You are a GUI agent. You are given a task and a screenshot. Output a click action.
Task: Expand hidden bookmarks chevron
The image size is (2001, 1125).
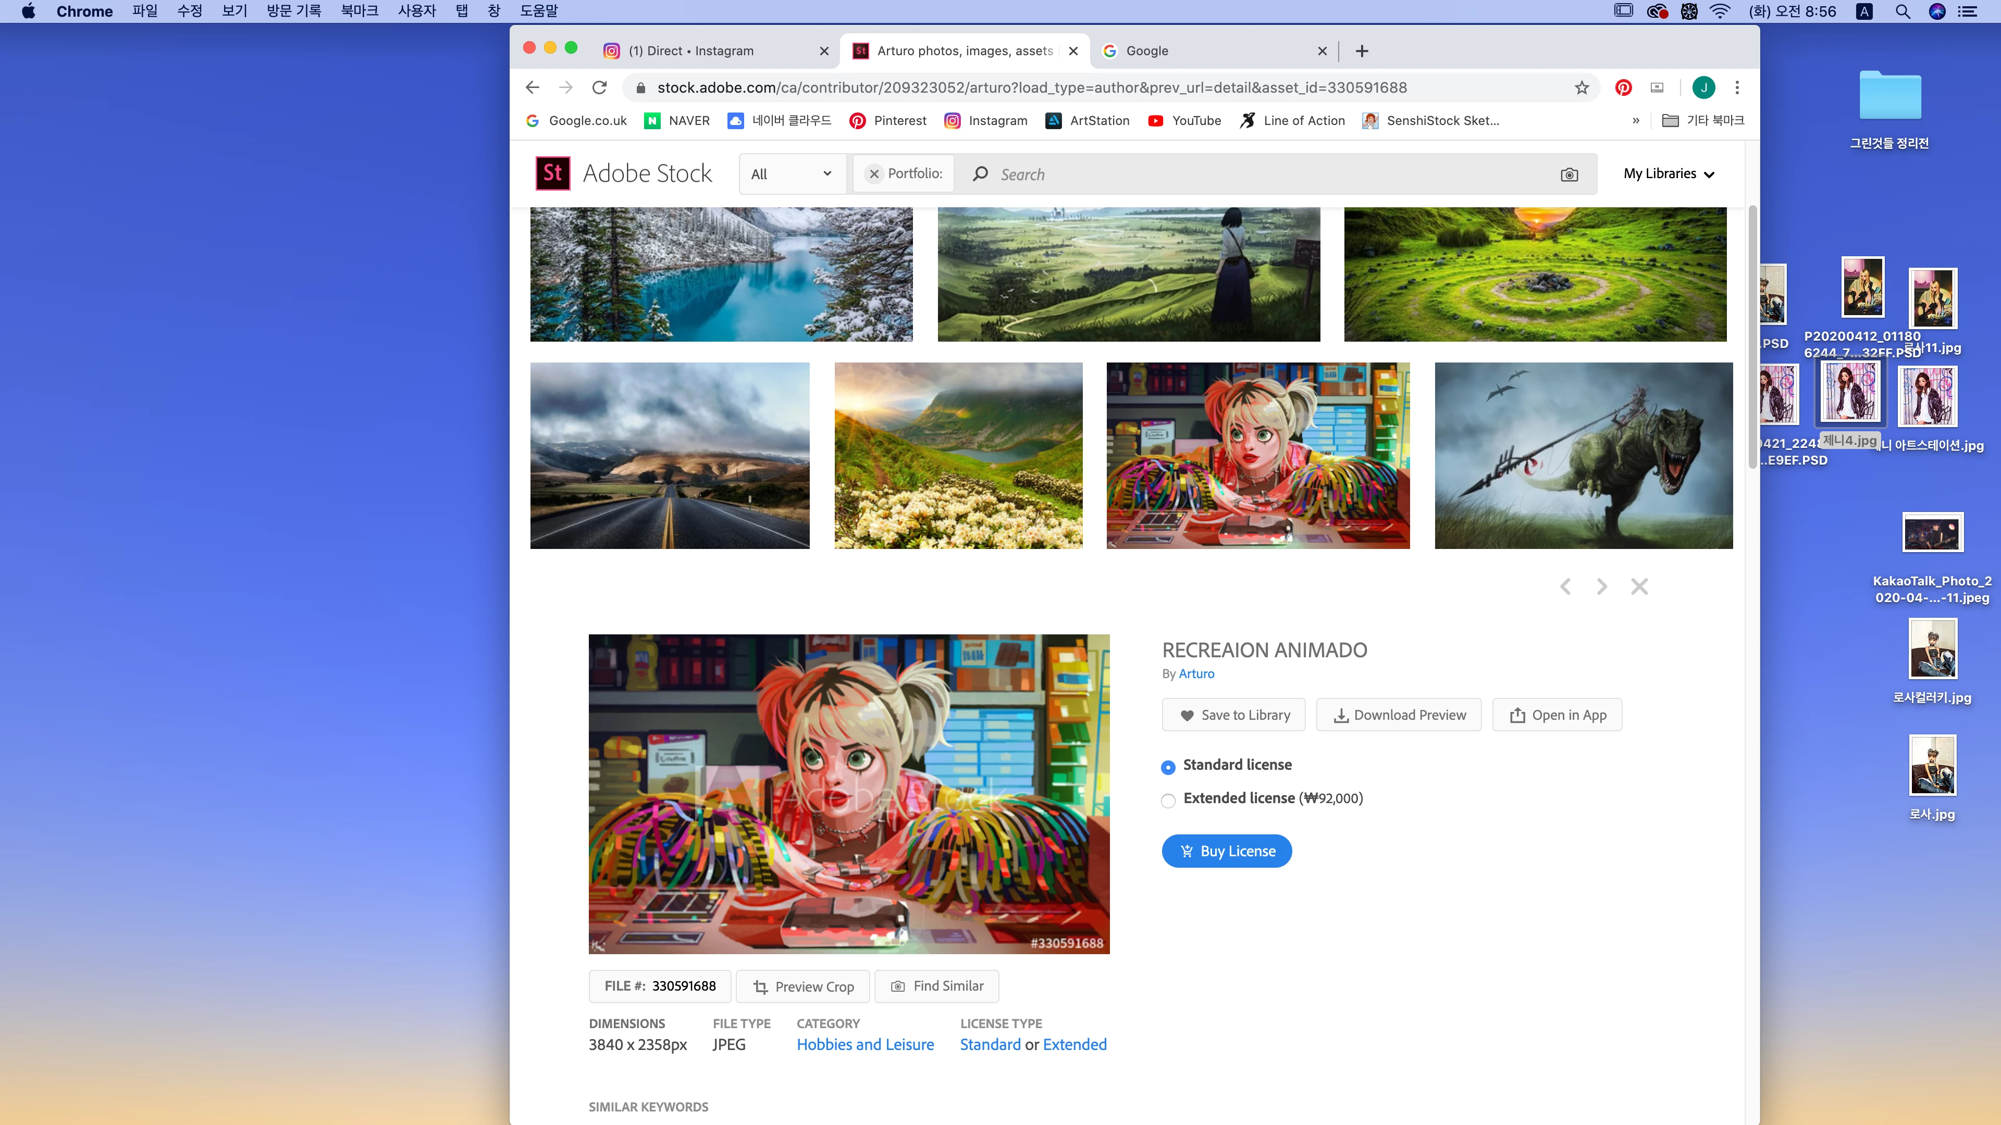coord(1635,120)
